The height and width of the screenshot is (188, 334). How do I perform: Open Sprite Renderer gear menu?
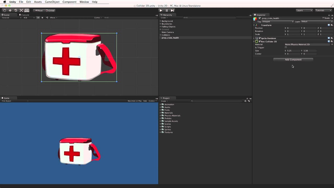tap(332, 38)
